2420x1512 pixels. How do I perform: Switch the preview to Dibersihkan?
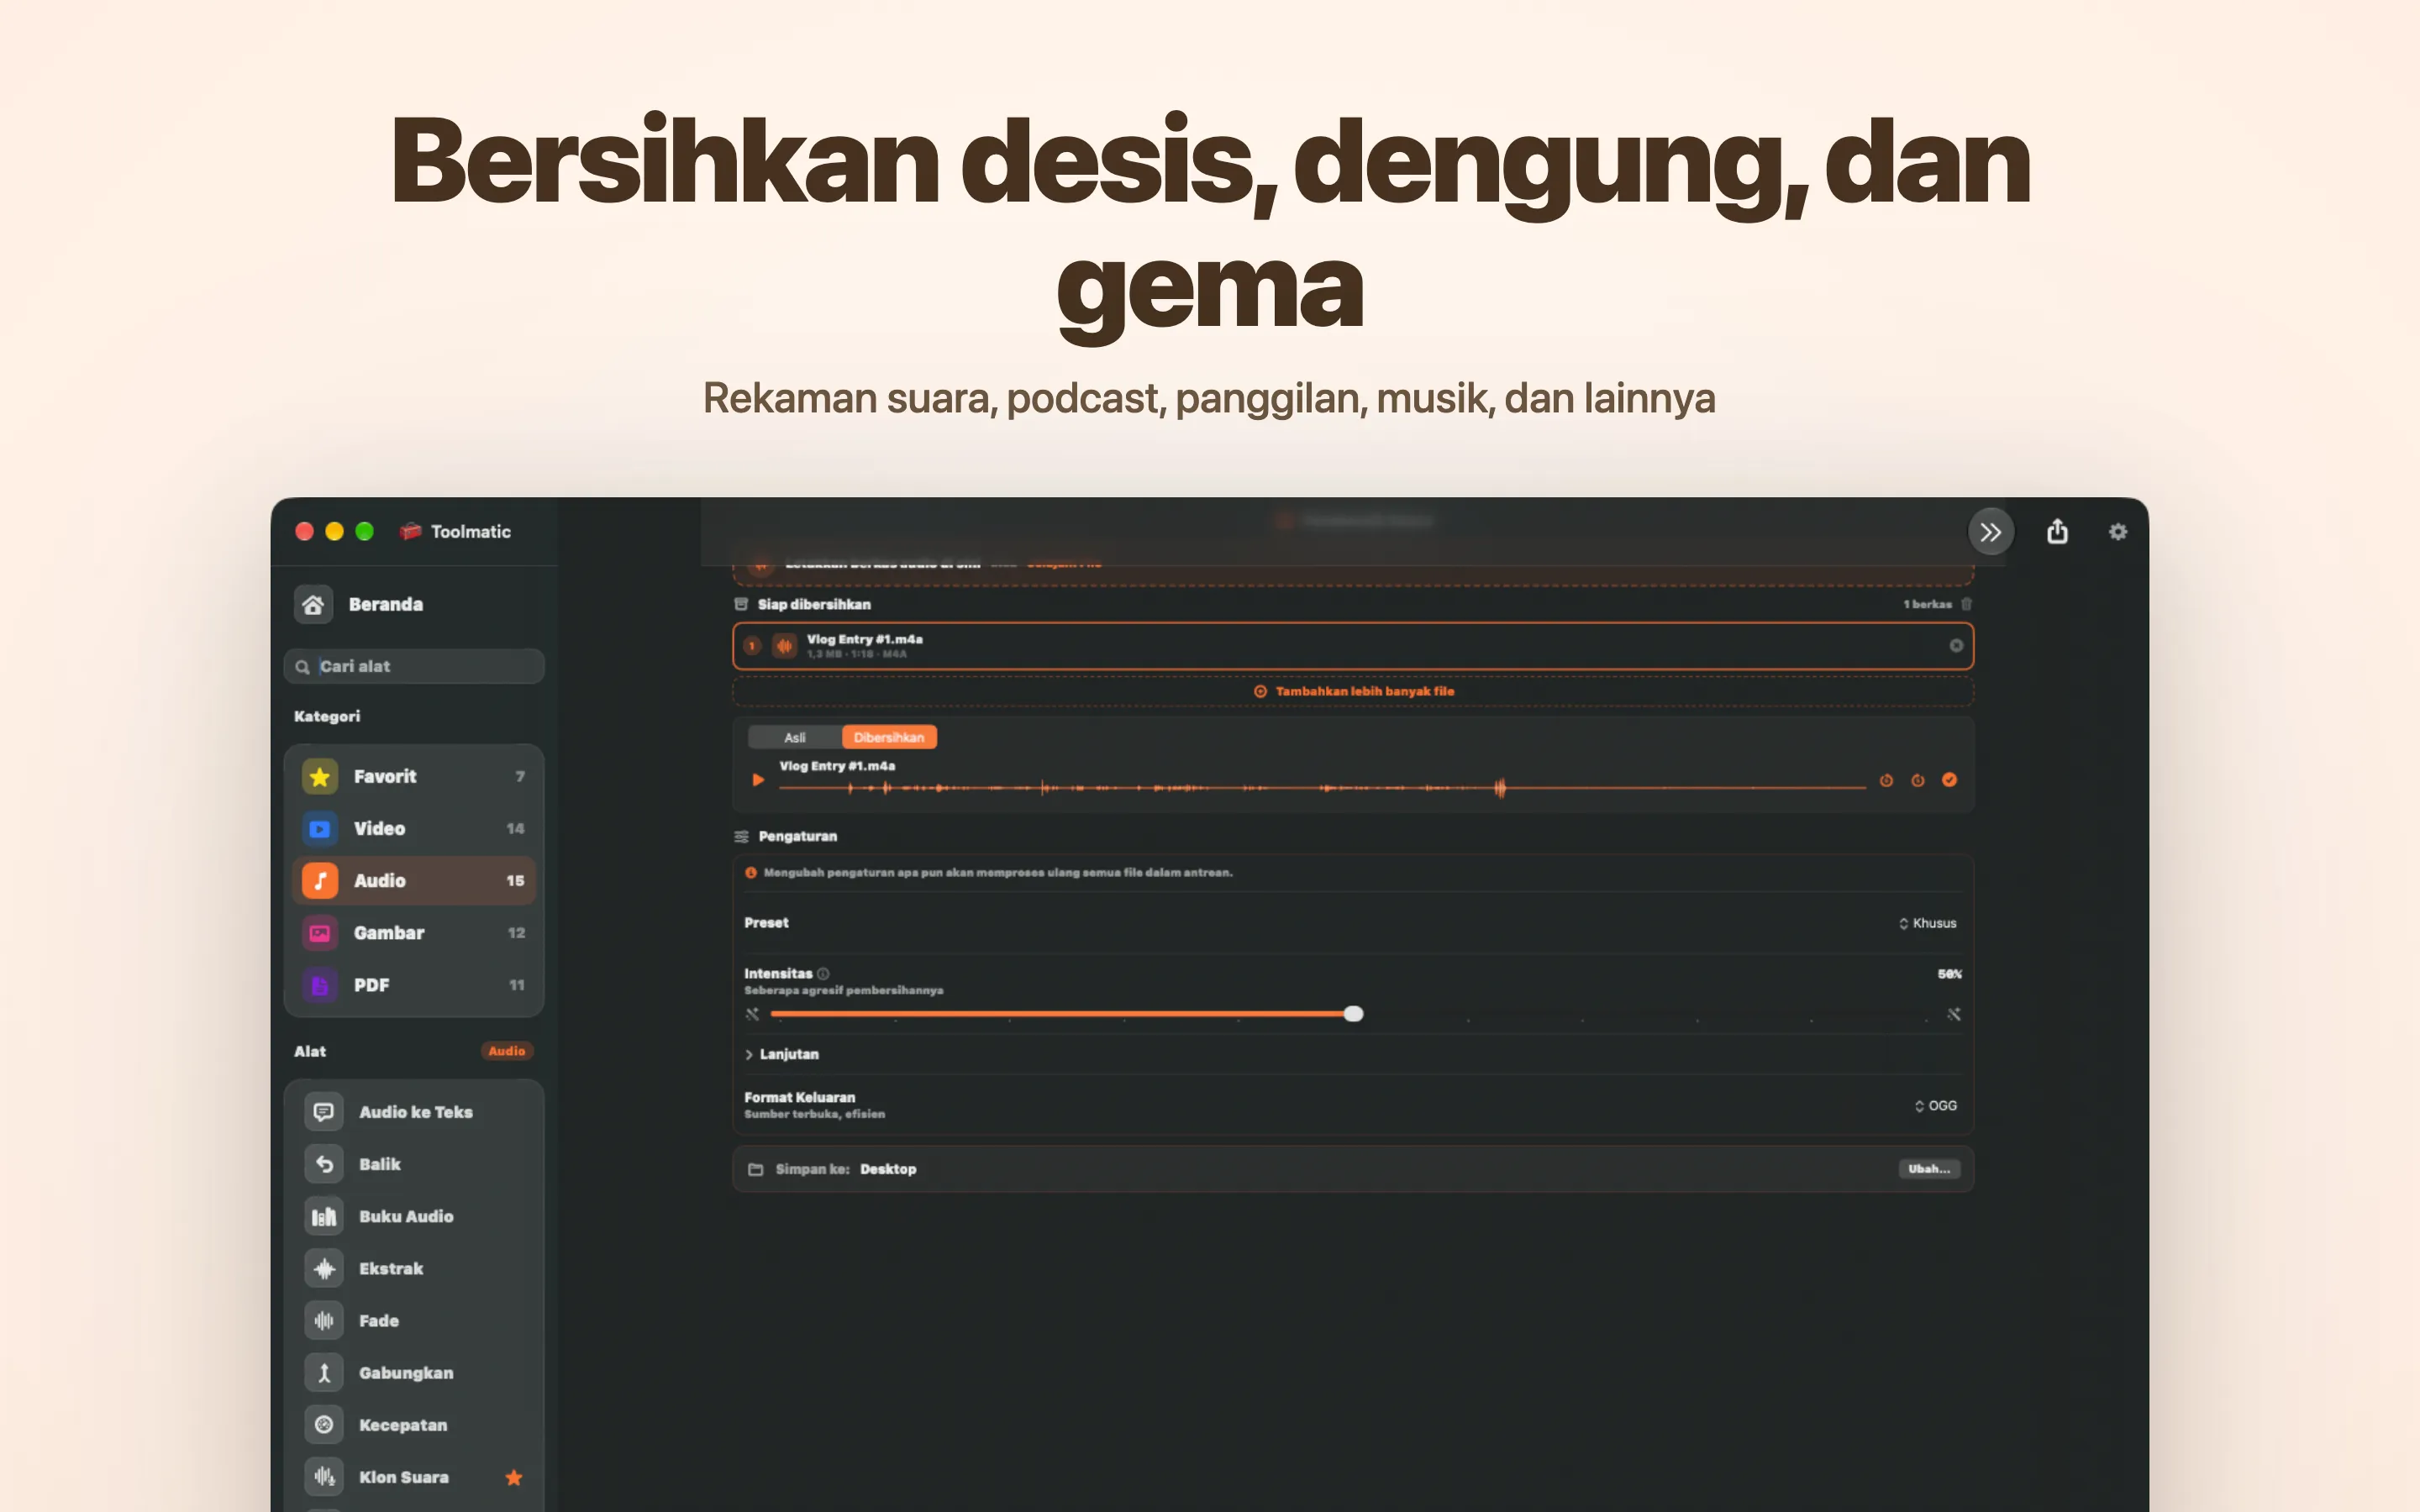coord(889,737)
